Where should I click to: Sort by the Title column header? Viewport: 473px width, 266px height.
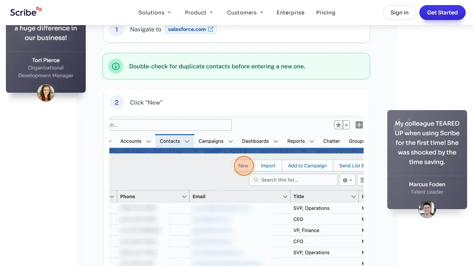299,197
